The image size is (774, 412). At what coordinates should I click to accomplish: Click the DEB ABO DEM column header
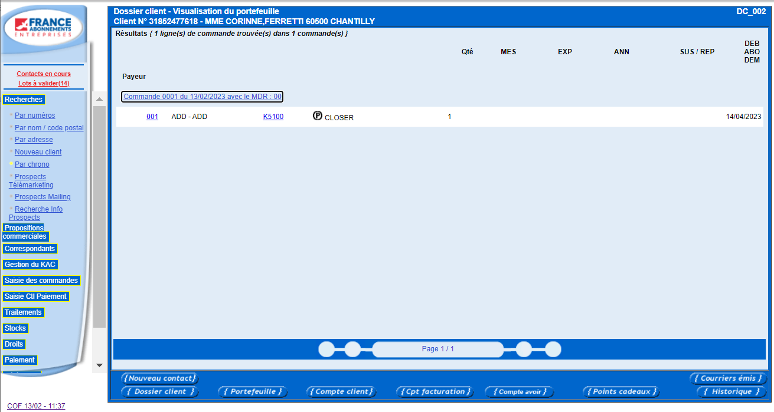(752, 52)
